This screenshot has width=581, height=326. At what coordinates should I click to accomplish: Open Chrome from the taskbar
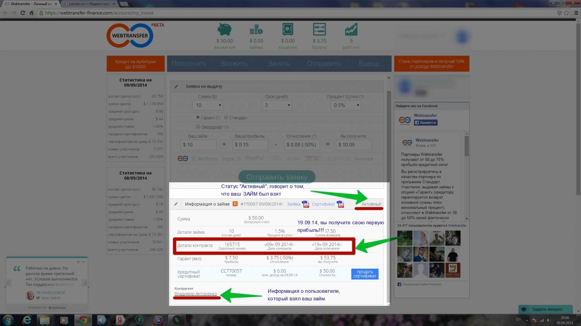click(x=83, y=320)
